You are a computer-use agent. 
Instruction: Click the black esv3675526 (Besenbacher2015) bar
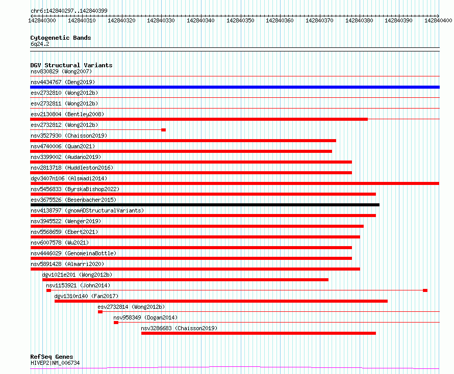[205, 205]
